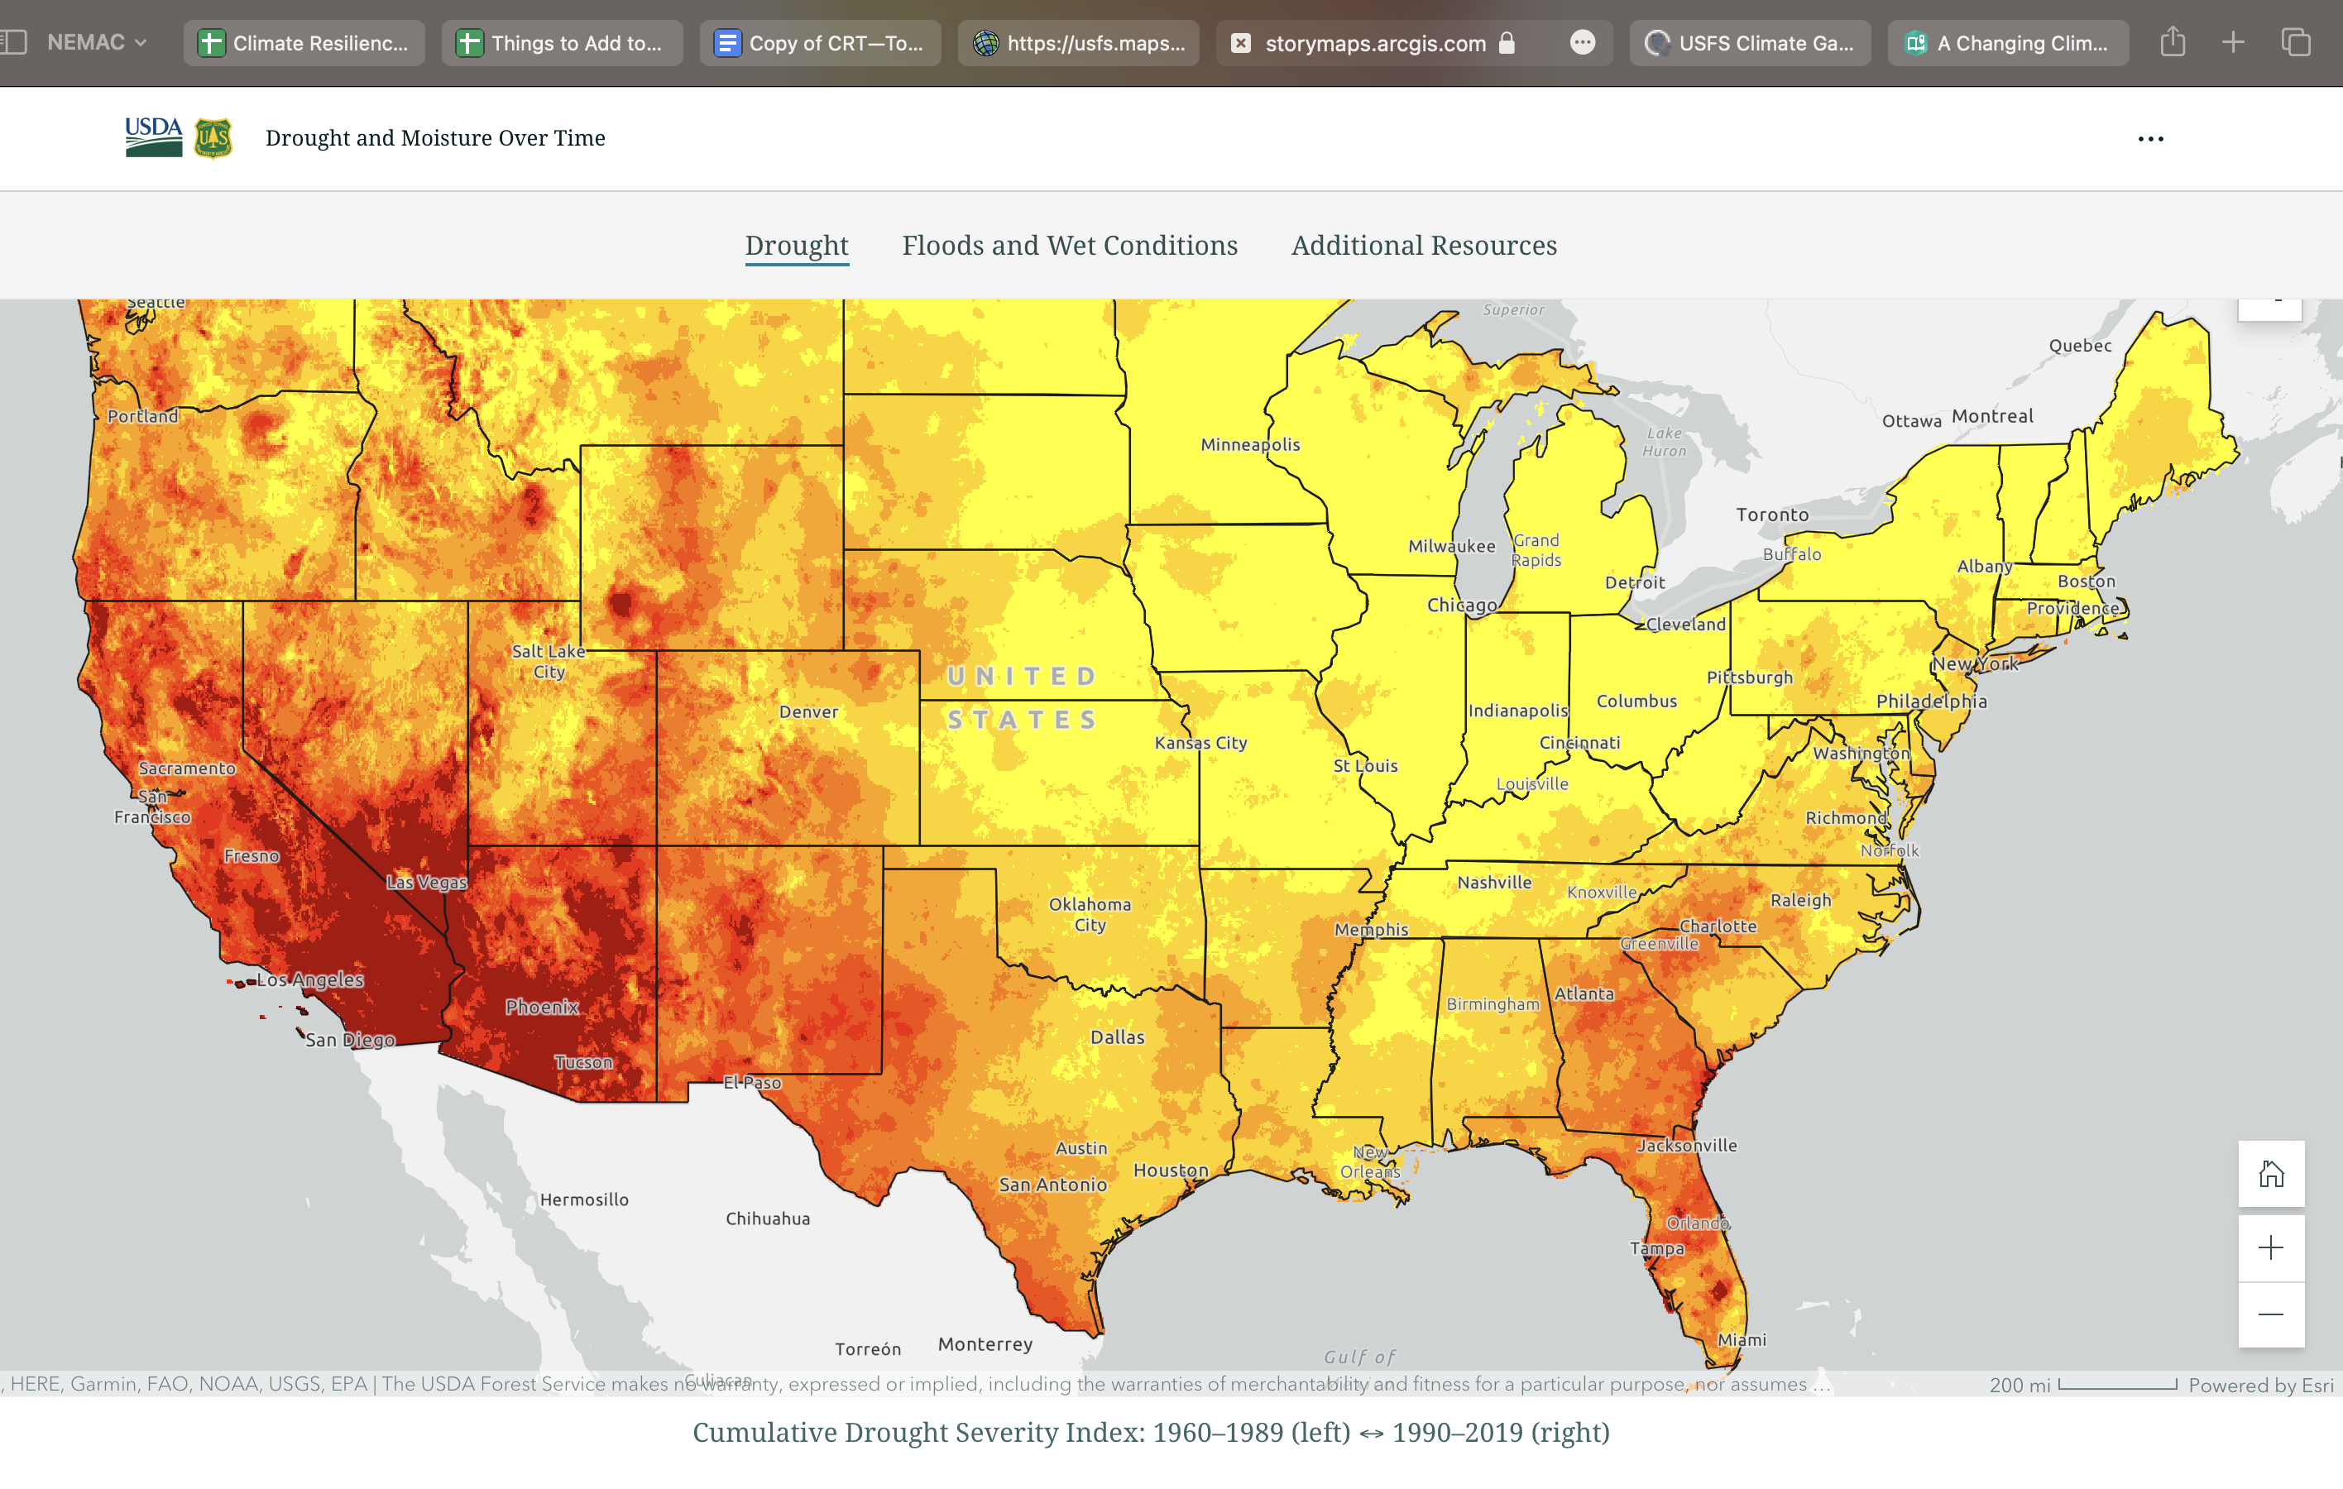Click the USDA logo
This screenshot has width=2343, height=1489.
coord(154,137)
